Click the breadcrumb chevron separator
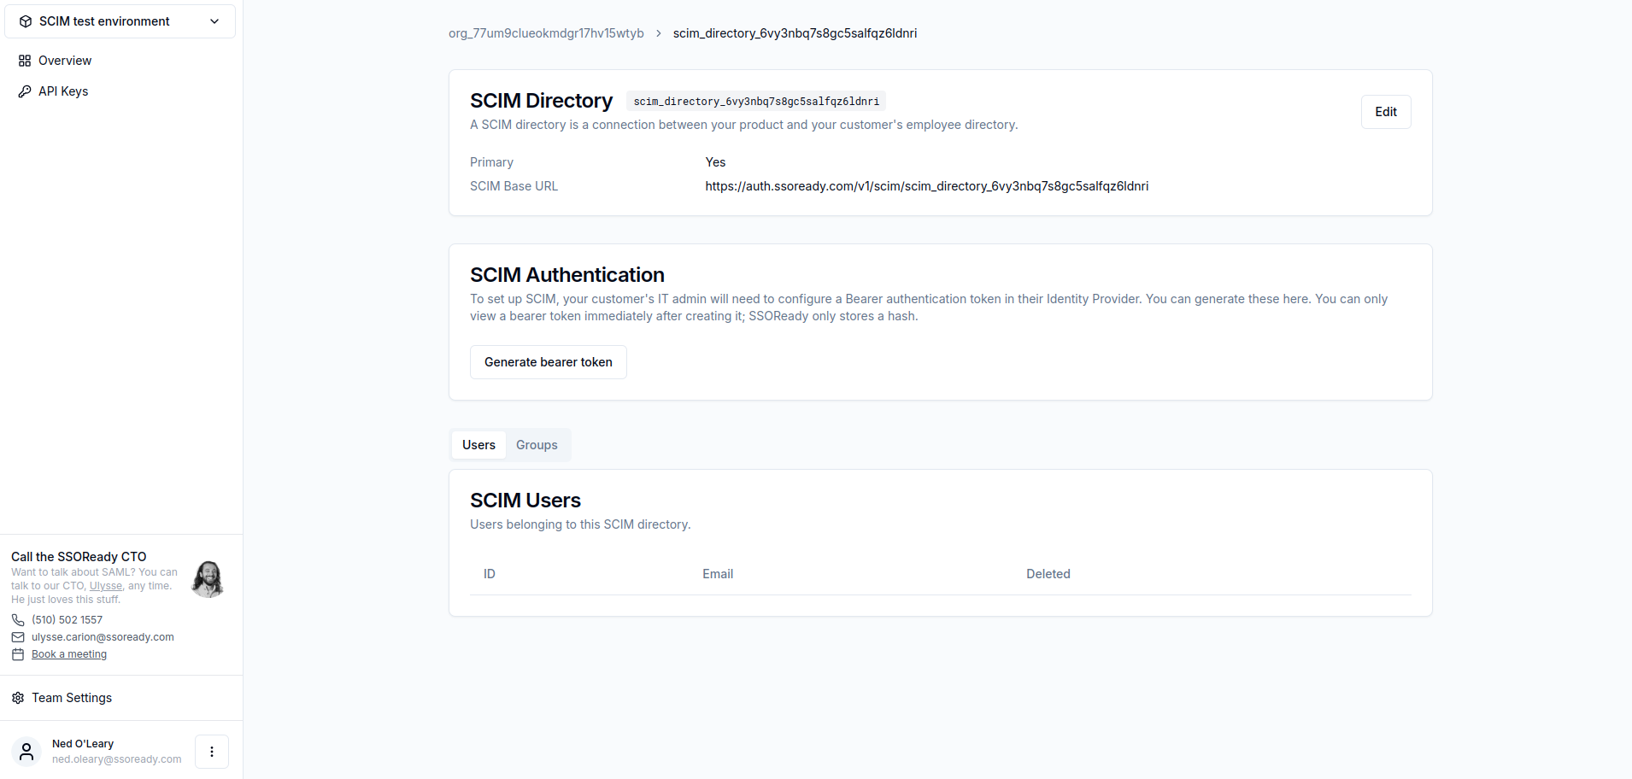The height and width of the screenshot is (779, 1632). coord(659,33)
